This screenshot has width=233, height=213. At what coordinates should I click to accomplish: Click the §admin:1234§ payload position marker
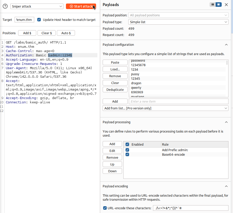60,55
